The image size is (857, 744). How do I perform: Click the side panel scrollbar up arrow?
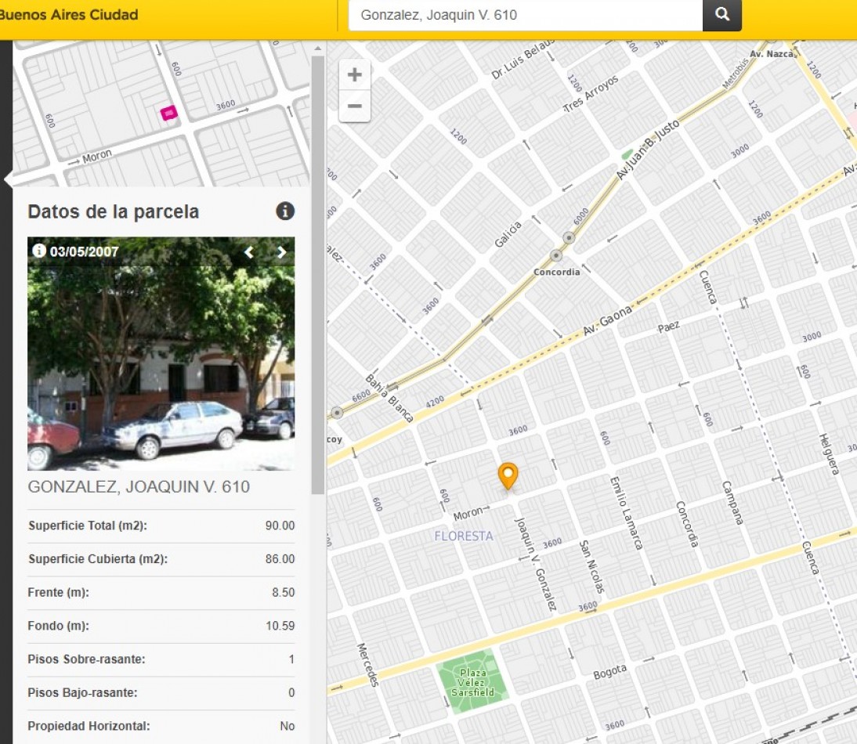pos(317,49)
